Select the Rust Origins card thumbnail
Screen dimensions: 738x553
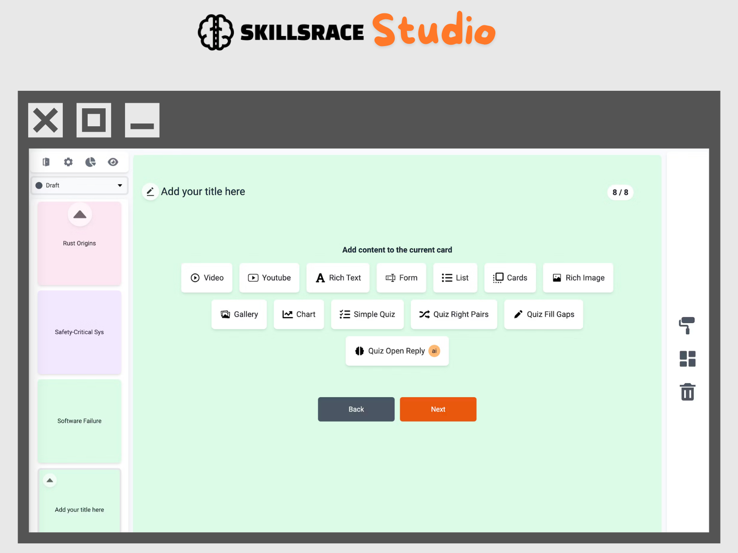pyautogui.click(x=79, y=243)
